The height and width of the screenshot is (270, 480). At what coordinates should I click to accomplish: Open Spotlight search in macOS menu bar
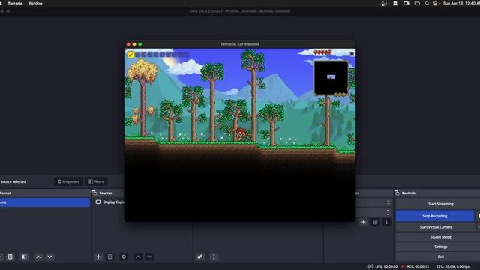(x=427, y=3)
